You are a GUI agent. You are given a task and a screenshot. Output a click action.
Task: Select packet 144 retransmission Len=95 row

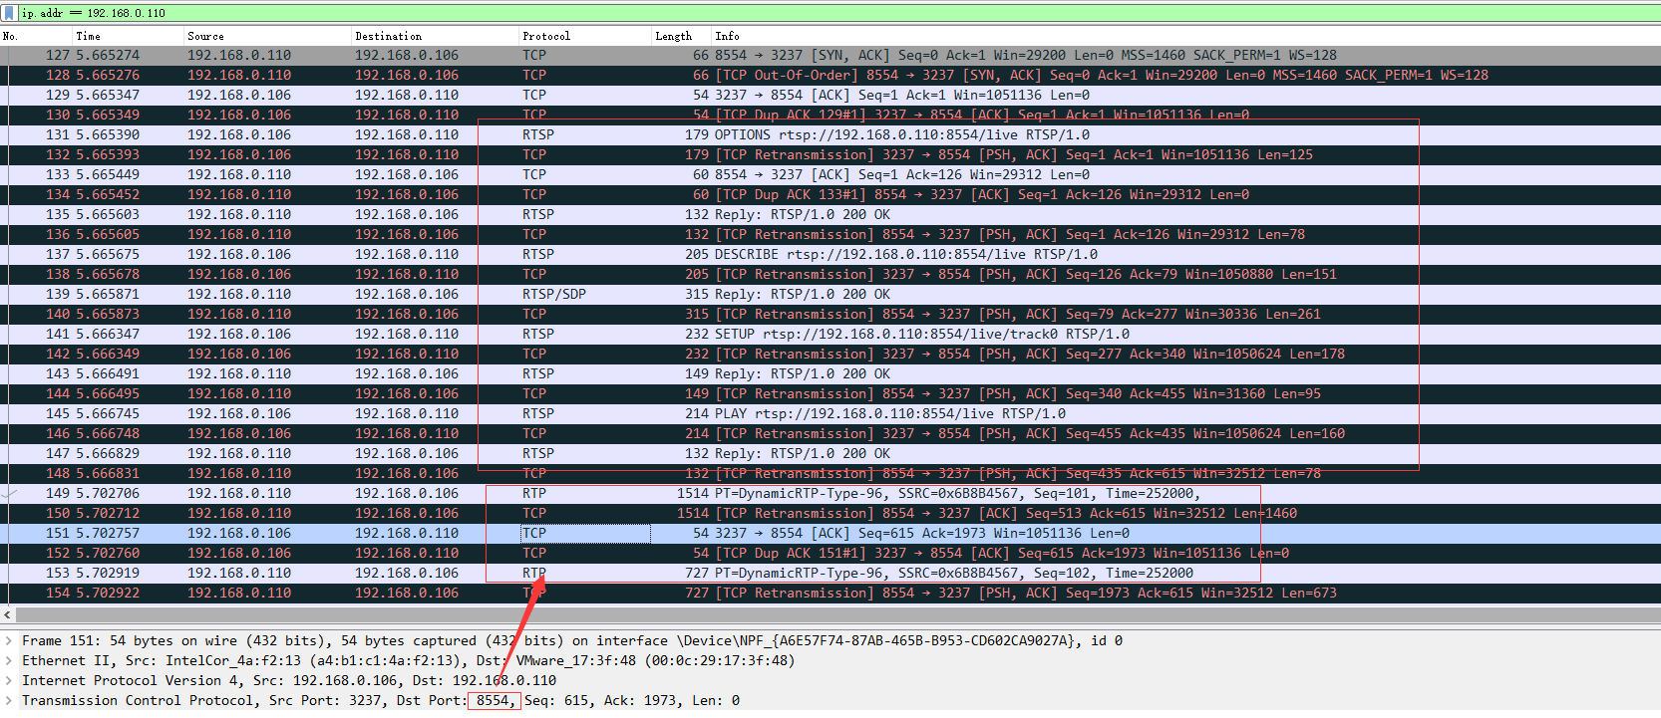pyautogui.click(x=830, y=393)
